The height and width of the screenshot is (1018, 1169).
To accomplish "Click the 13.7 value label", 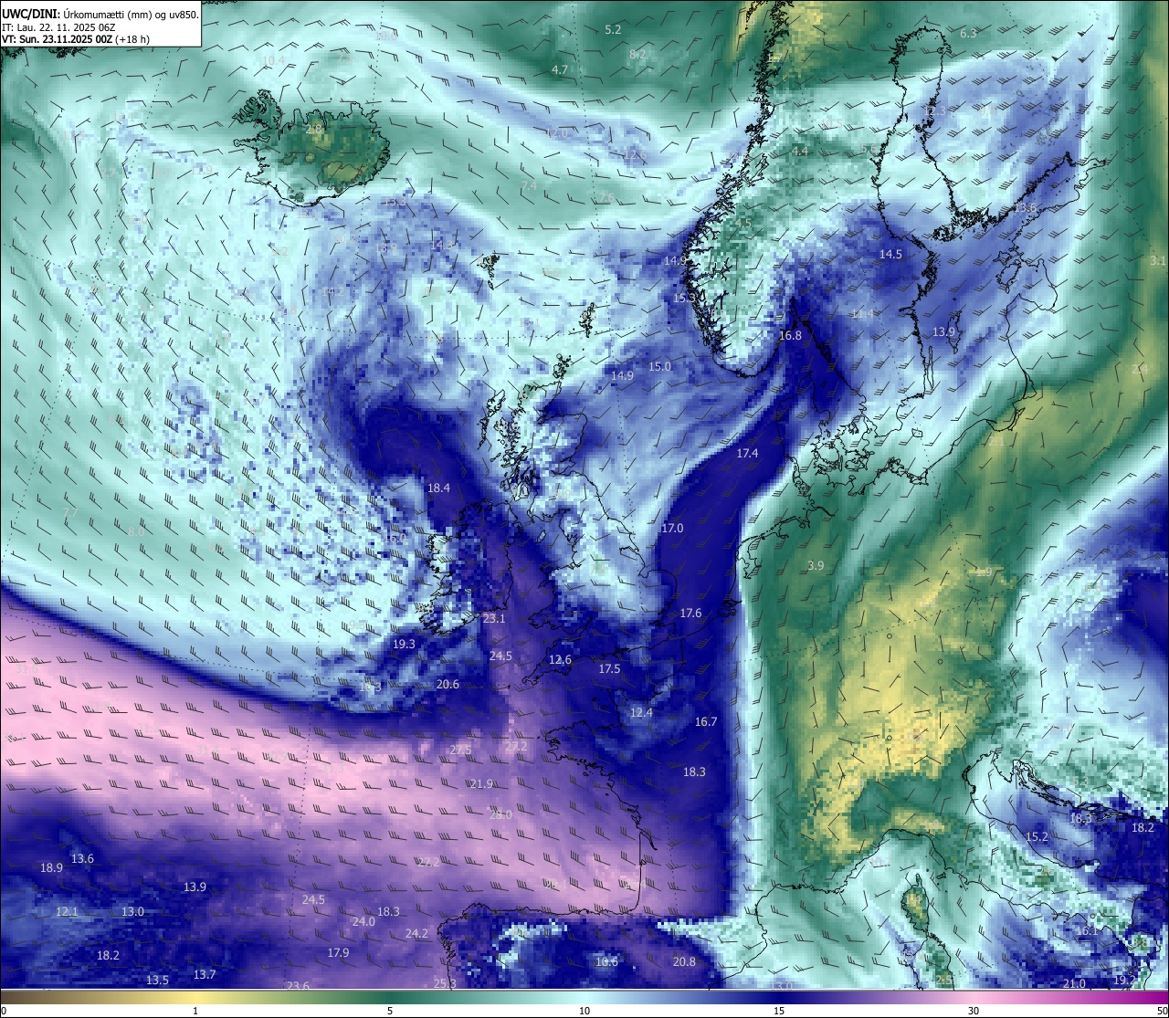I will (205, 975).
